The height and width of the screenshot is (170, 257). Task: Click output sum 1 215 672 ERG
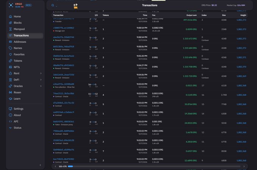coord(190,39)
